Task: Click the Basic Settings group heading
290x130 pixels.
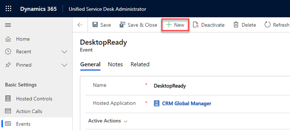Action: (x=21, y=85)
